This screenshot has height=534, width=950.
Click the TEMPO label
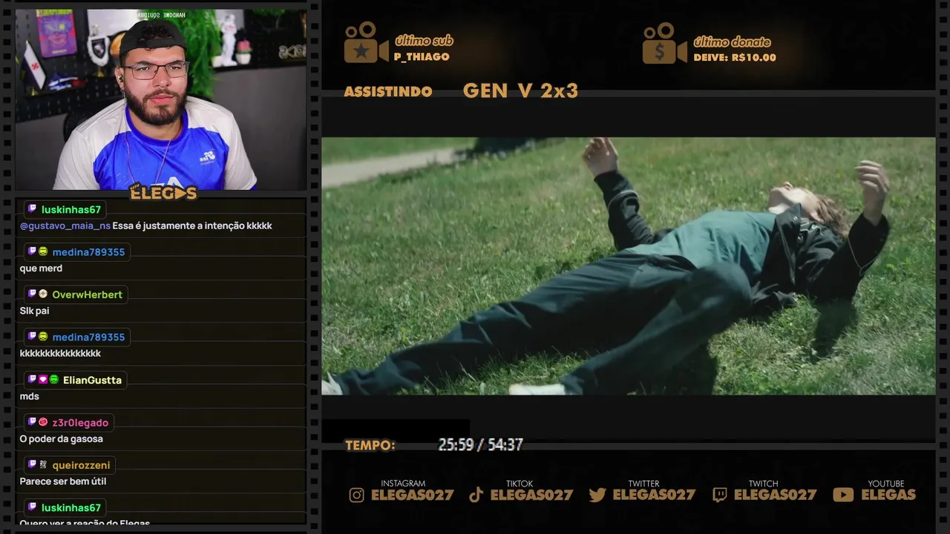[370, 446]
